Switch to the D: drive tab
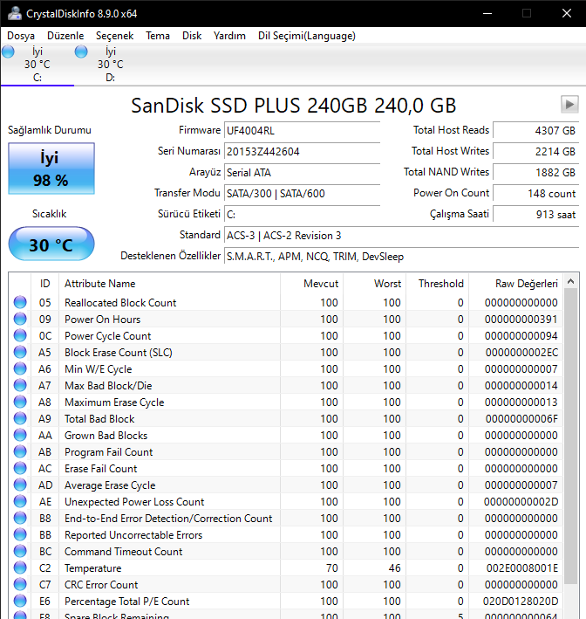 point(110,65)
